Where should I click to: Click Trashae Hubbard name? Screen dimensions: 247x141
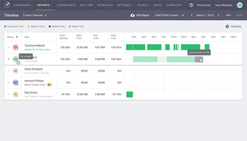pos(34,45)
